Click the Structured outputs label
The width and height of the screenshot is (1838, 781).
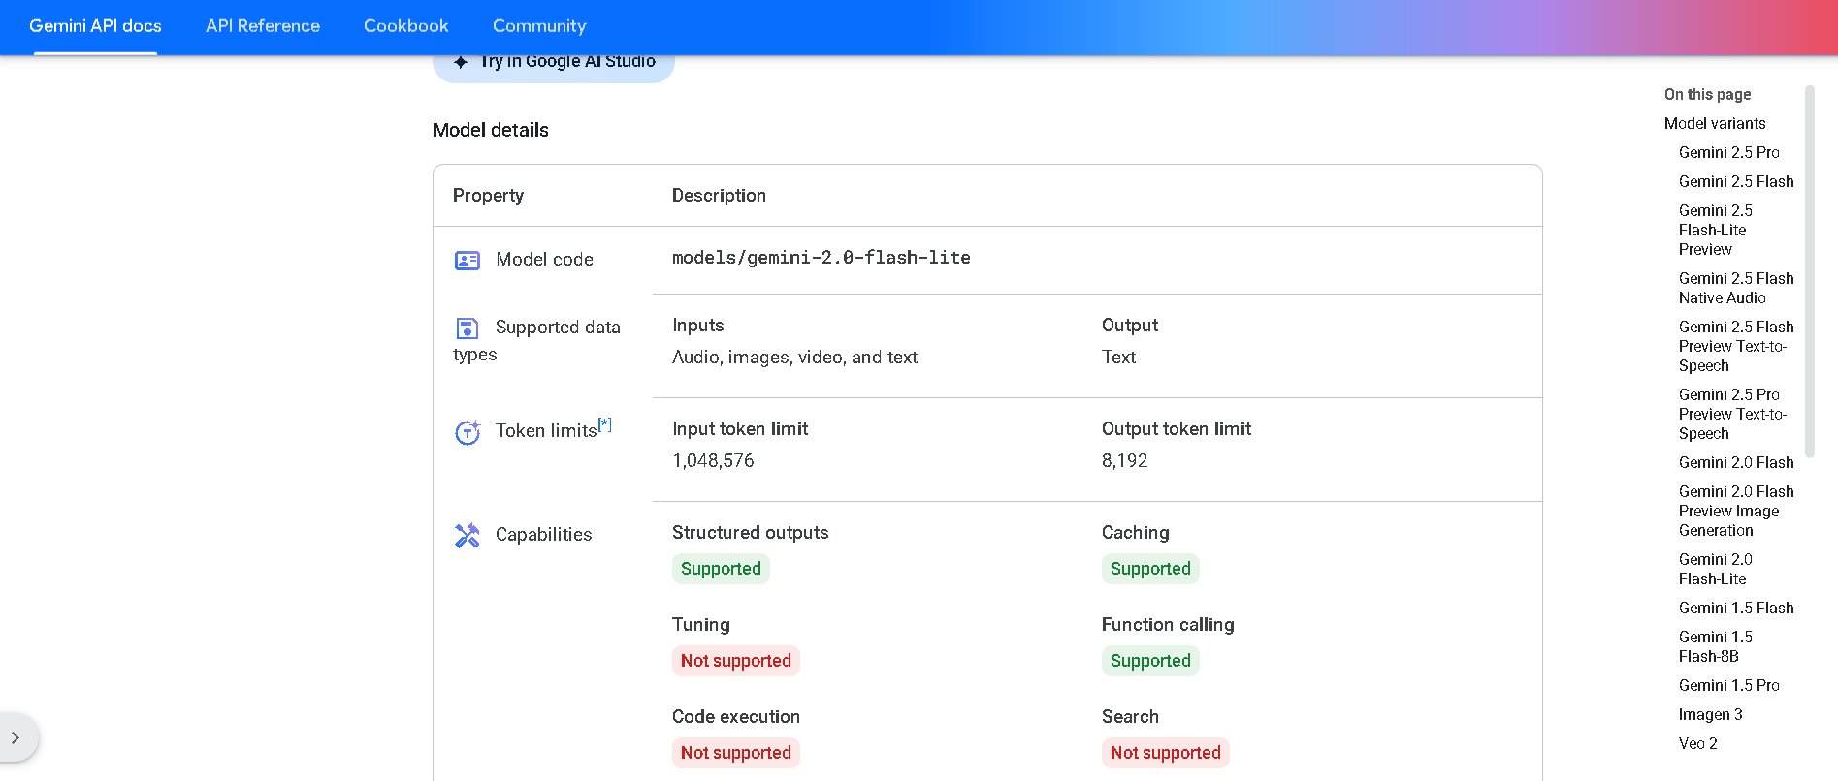tap(750, 533)
